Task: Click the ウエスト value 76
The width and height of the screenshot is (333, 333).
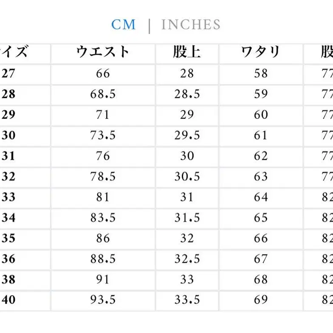Action: pos(103,156)
